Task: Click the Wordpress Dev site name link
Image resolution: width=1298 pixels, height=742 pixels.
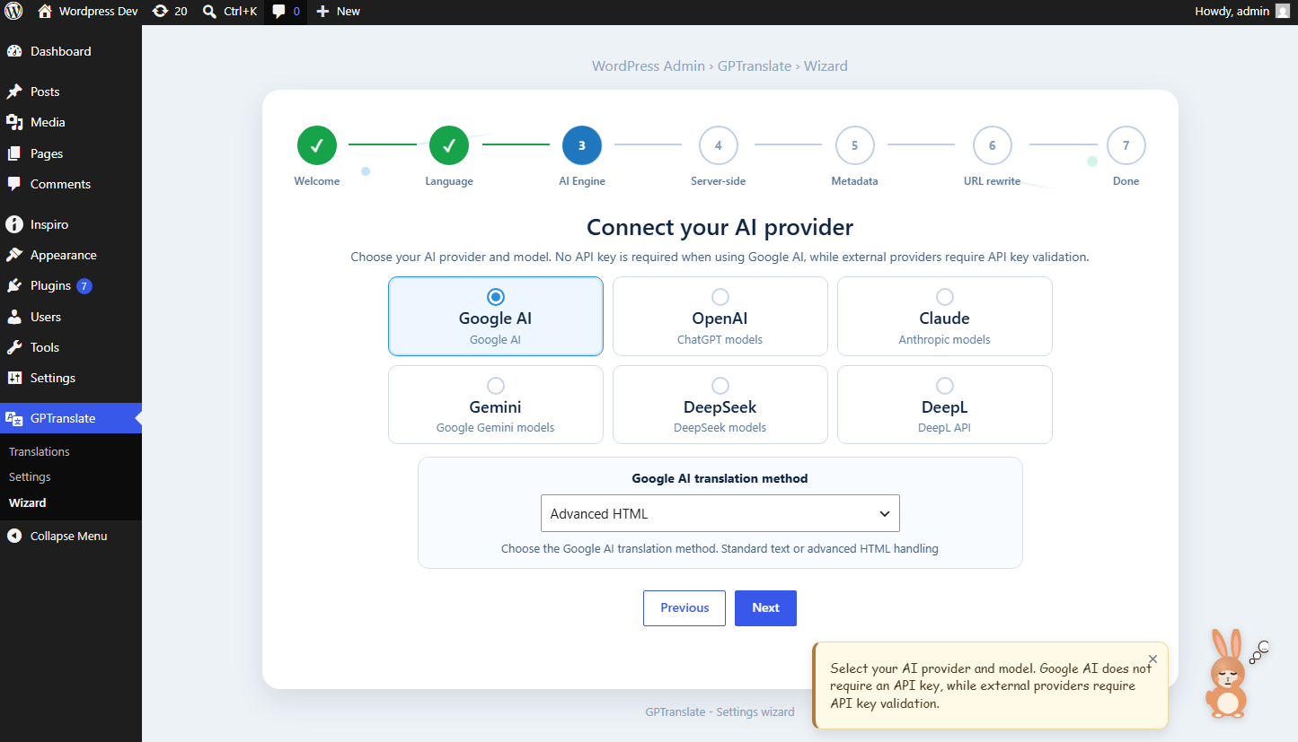Action: pos(99,12)
